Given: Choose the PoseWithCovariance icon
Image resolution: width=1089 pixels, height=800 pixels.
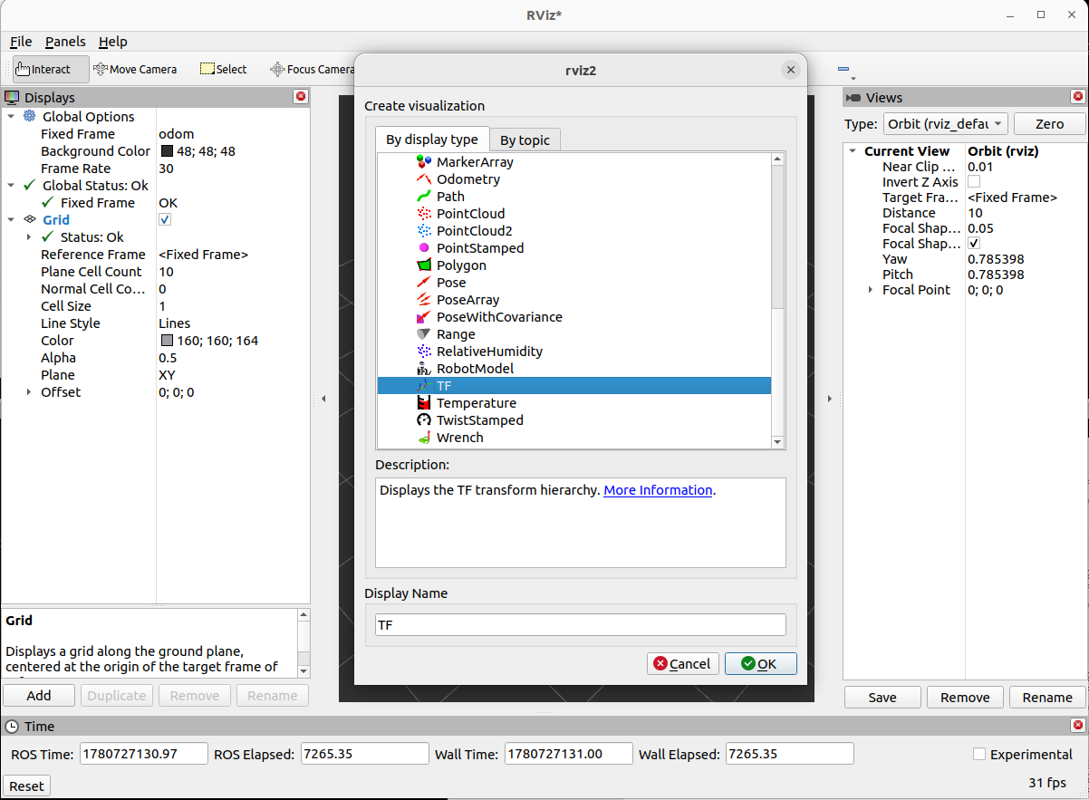Looking at the screenshot, I should 424,317.
